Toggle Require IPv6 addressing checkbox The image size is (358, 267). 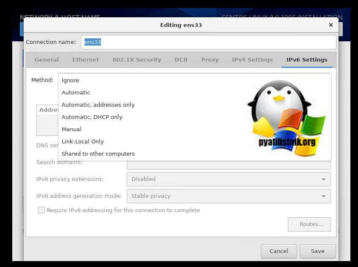click(41, 210)
